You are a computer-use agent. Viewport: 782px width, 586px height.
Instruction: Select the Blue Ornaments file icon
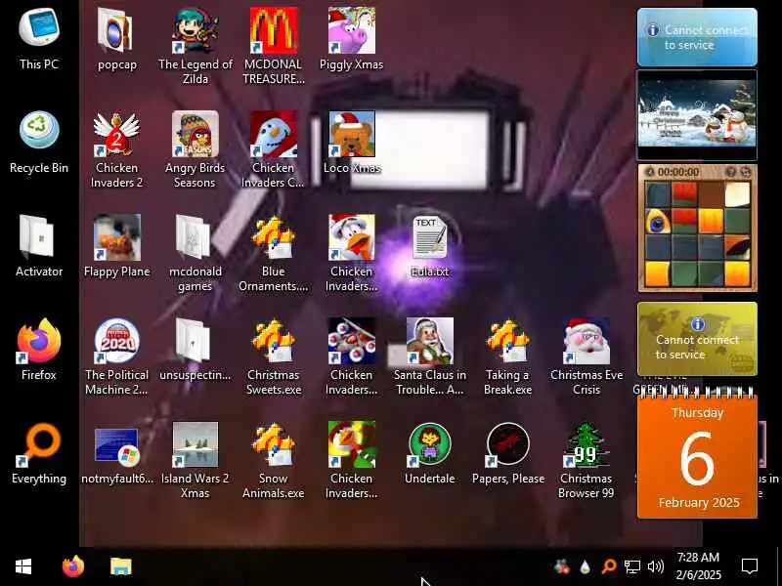274,253
